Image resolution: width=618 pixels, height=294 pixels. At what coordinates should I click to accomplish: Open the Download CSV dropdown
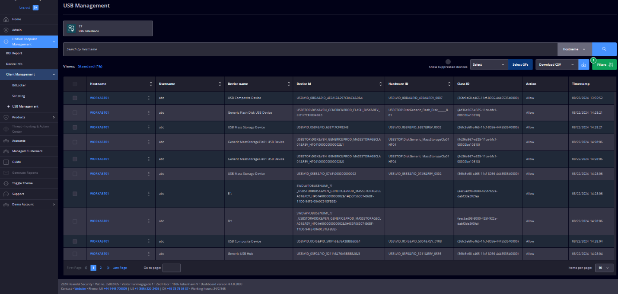557,64
